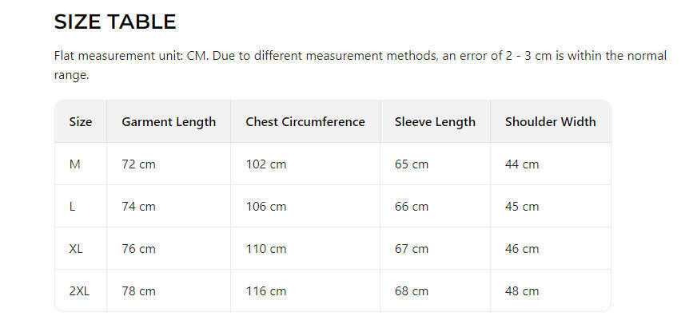Image resolution: width=689 pixels, height=320 pixels.
Task: Select the Shoulder Width column header
Action: click(550, 122)
